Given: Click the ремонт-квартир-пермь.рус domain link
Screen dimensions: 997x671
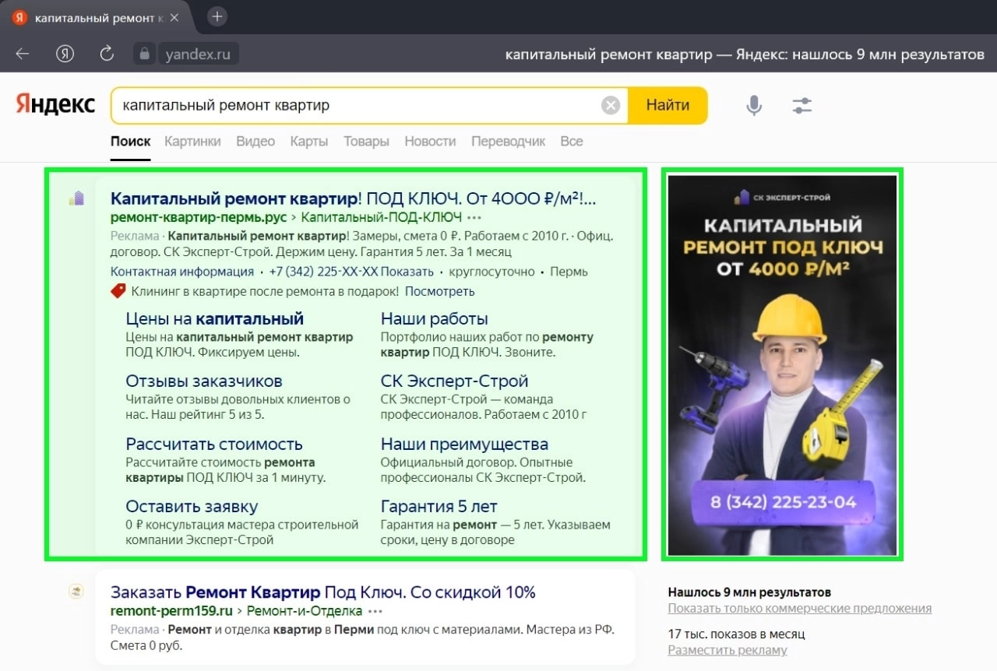Looking at the screenshot, I should click(x=199, y=217).
